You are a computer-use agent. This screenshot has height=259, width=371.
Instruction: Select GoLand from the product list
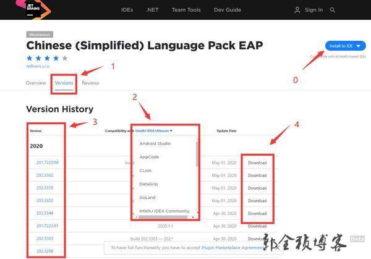[147, 198]
